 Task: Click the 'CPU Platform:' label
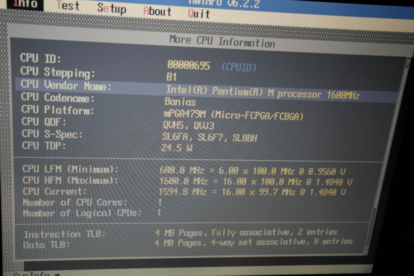(57, 110)
